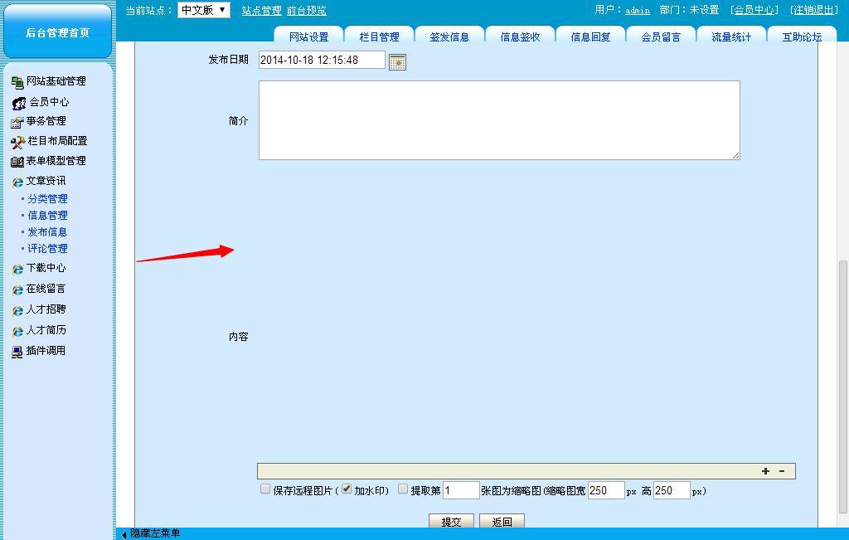The height and width of the screenshot is (540, 849).
Task: Click the 插件调用 computer icon
Action: pos(17,352)
